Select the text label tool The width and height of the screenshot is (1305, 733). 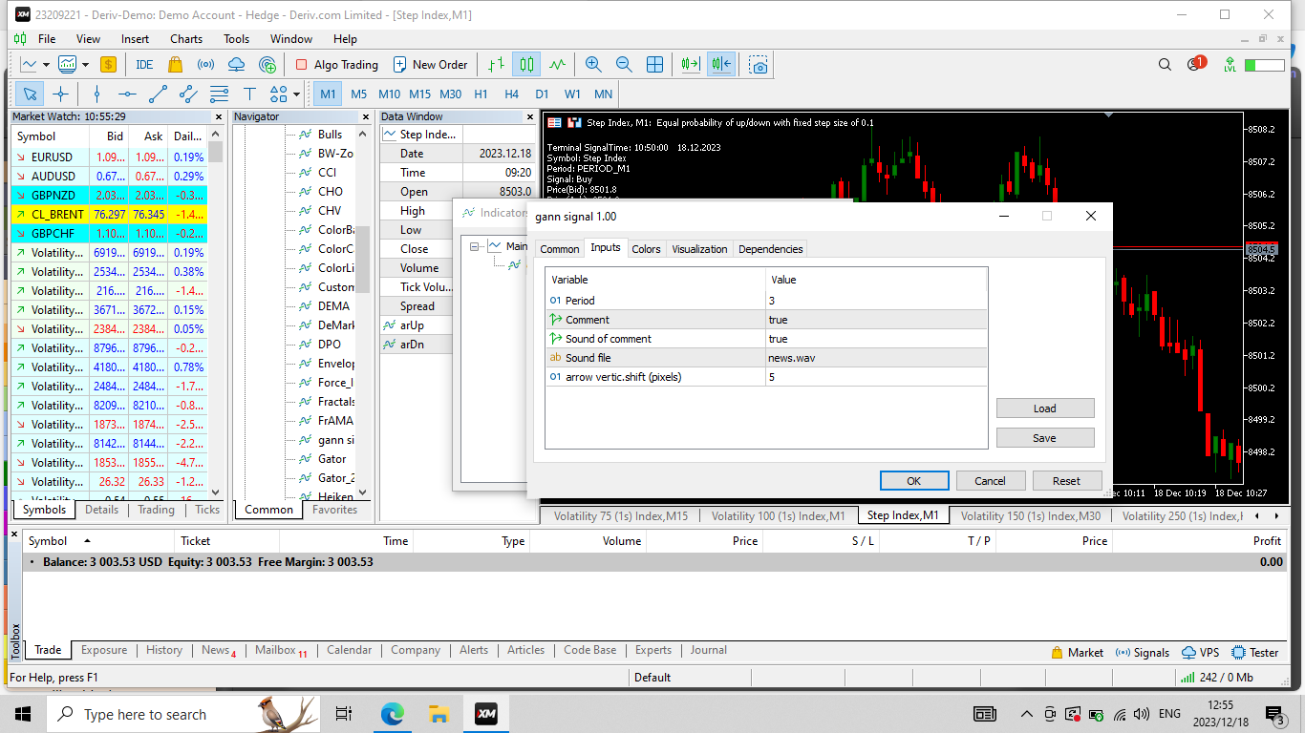[249, 94]
